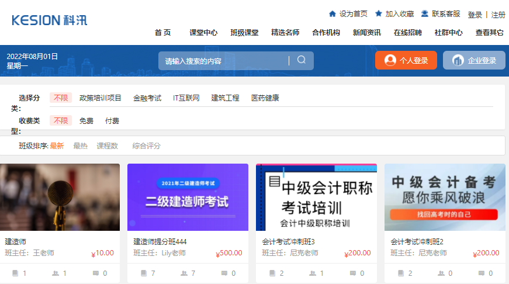Click the 企业登录 button

point(474,60)
